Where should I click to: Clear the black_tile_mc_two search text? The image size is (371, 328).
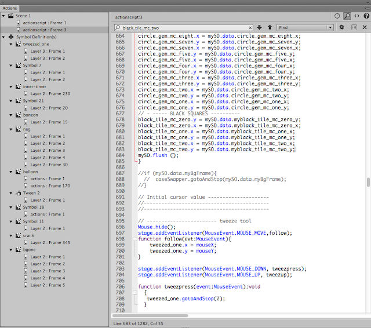click(250, 28)
